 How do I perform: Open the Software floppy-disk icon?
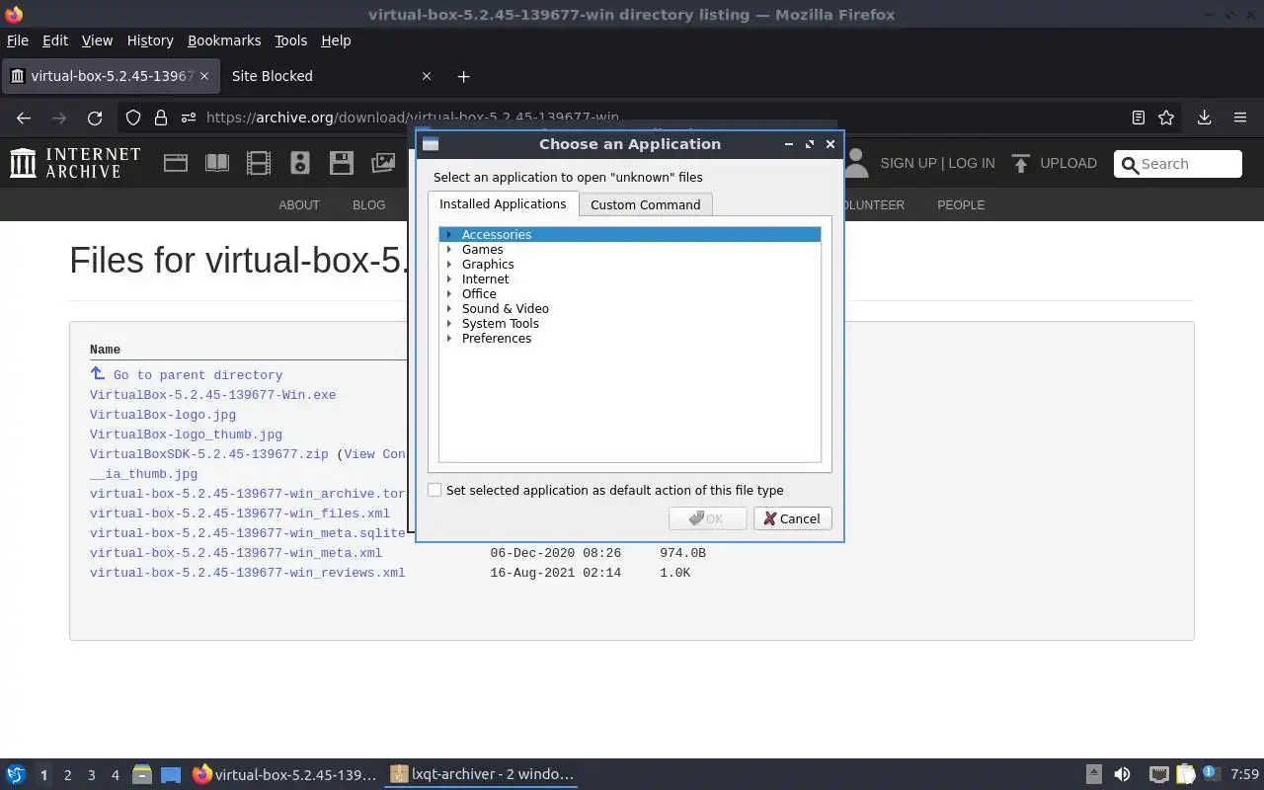coord(342,163)
